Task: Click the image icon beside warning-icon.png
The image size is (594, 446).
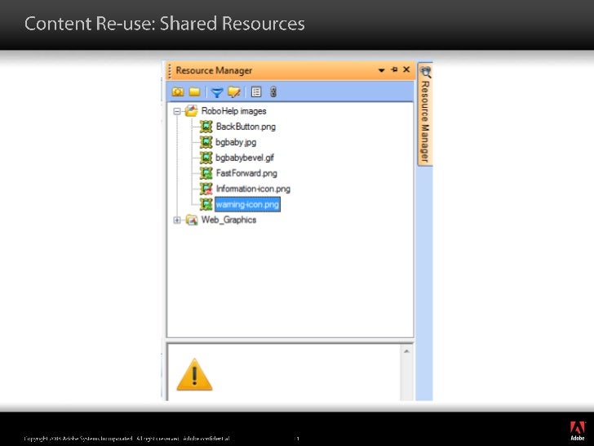Action: coord(206,204)
